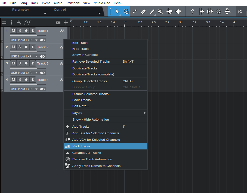Viewport: 247px width, 193px height.
Task: Choose Duplicate Tracks (complete)
Action: tap(106, 74)
